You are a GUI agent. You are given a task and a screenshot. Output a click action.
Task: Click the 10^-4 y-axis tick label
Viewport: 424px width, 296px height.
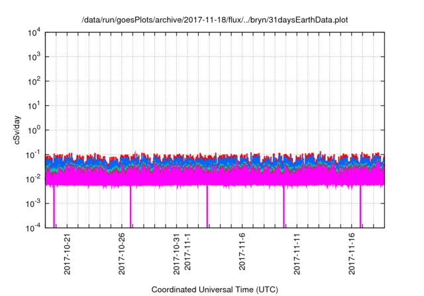(34, 229)
